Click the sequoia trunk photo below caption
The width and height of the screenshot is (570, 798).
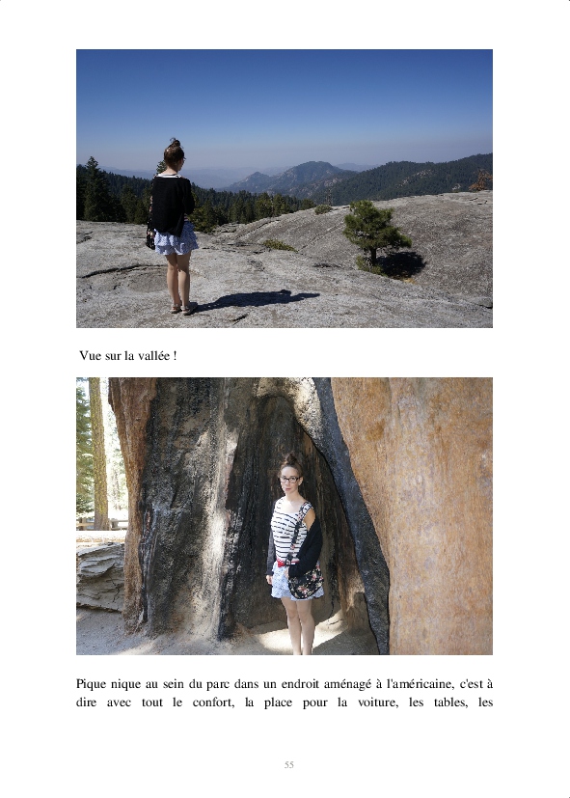tap(285, 515)
